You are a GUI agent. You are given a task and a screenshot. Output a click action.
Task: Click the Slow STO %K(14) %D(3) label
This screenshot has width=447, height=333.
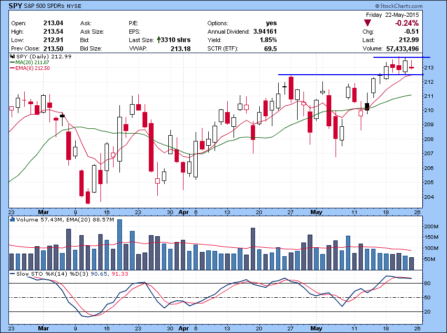pyautogui.click(x=53, y=274)
